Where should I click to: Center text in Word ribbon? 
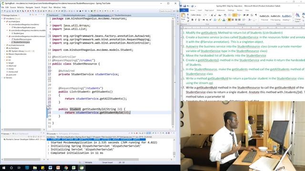233,19
